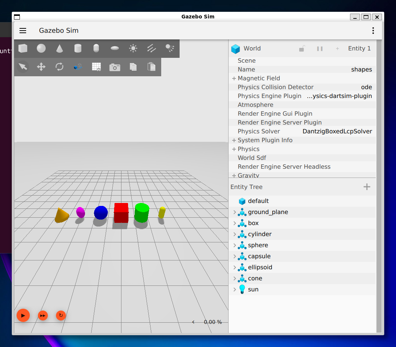Add a point light
This screenshot has height=347, width=396.
click(x=133, y=48)
